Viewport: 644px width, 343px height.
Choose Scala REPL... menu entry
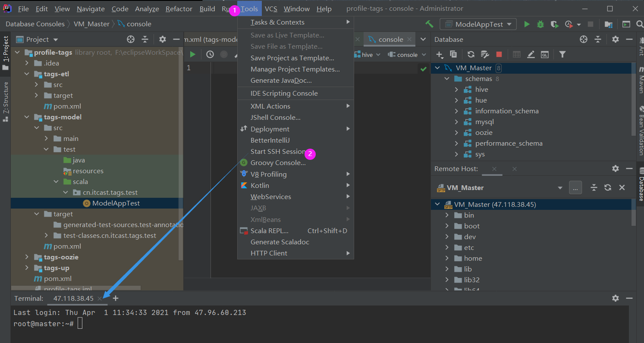pyautogui.click(x=295, y=231)
